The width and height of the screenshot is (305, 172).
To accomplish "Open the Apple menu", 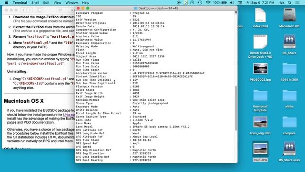I will [6, 2].
